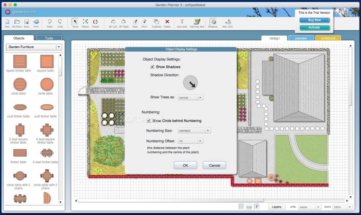
Task: Toggle the grid display at the bottom
Action: coord(241,207)
